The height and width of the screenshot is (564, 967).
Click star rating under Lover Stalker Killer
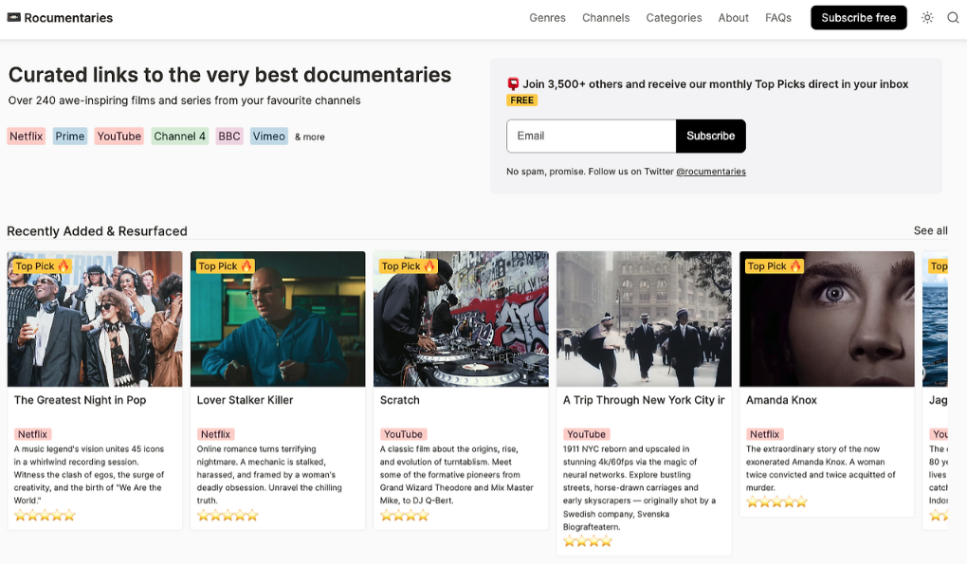click(228, 516)
